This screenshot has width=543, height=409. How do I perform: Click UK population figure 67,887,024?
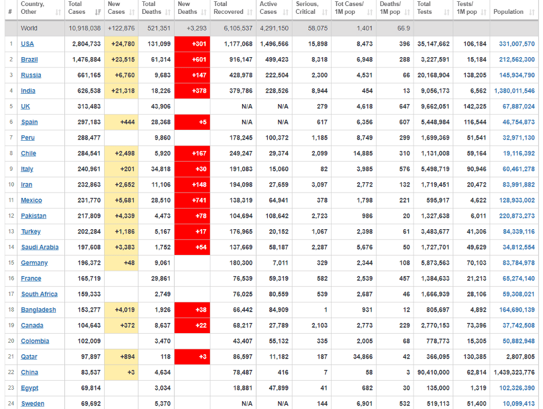coord(518,106)
